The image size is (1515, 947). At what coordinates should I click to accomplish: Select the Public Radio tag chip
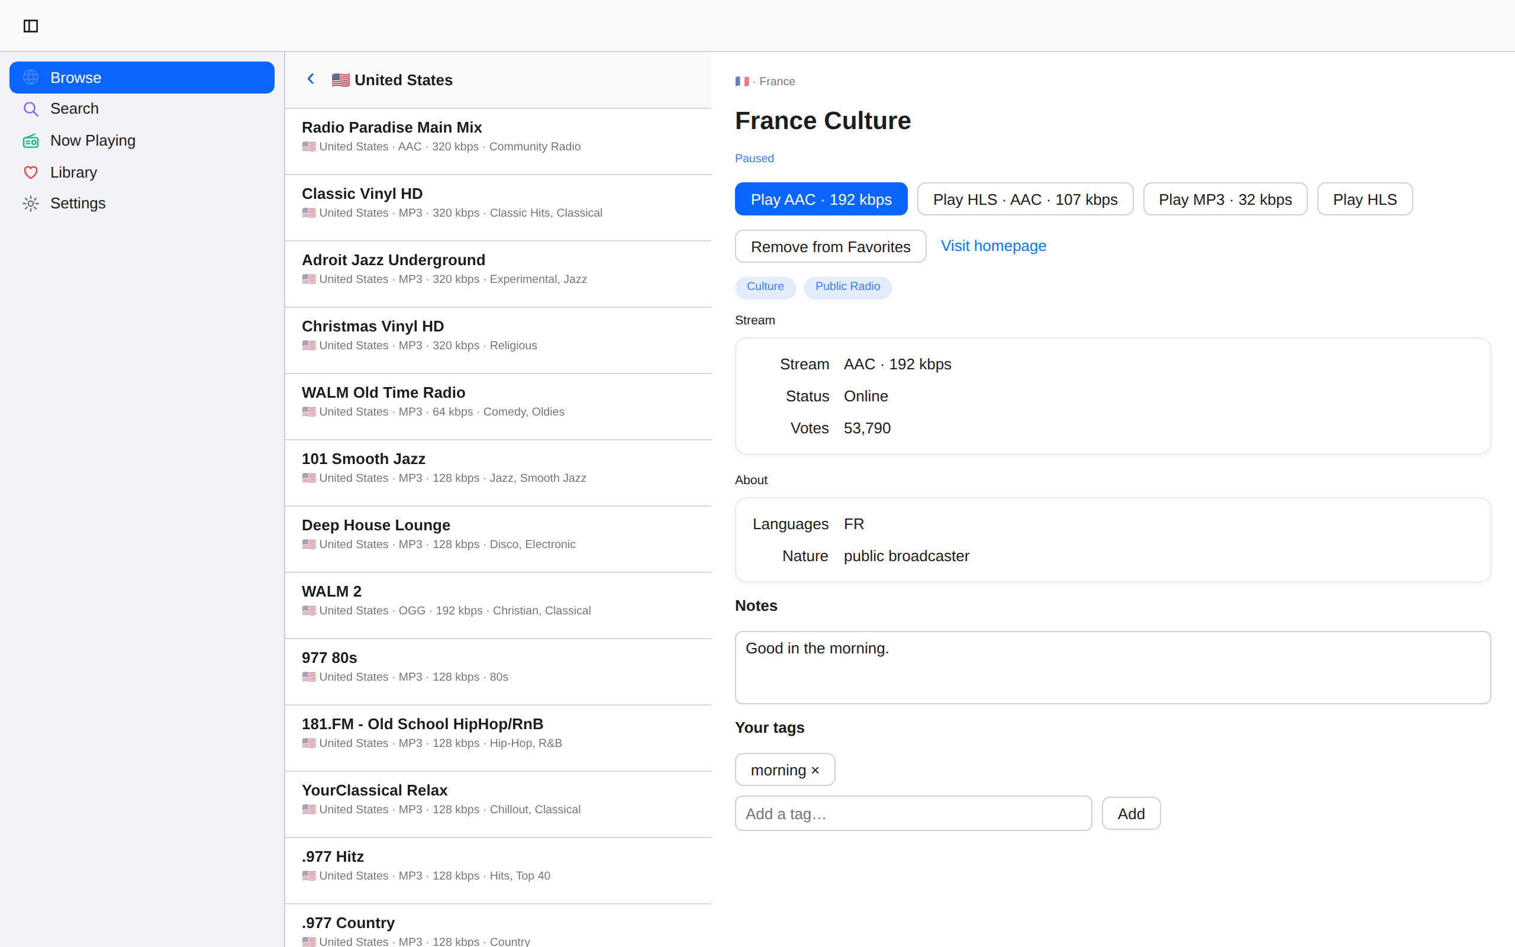(847, 287)
